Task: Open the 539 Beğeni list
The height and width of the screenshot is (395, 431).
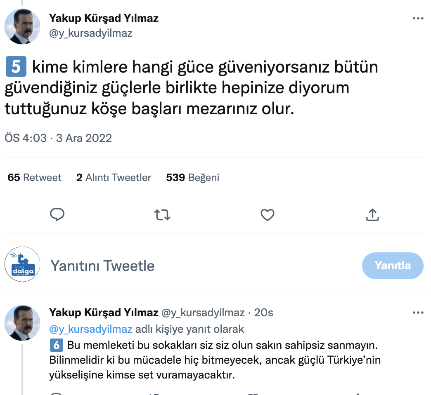Action: [192, 177]
